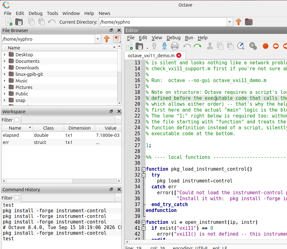The image size is (287, 249).
Task: Click the Open File icon in main toolbar
Action: [x=19, y=22]
